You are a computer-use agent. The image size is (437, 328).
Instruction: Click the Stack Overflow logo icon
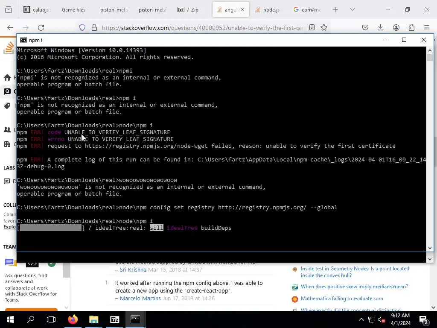(9, 48)
